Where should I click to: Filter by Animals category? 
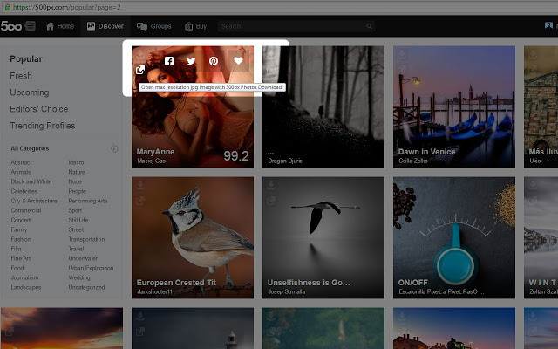(x=21, y=172)
